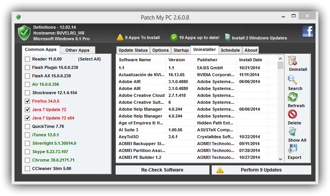Screen dimensions: 330x196
Task: Click the 9 Apps To Install label
Action: click(142, 38)
